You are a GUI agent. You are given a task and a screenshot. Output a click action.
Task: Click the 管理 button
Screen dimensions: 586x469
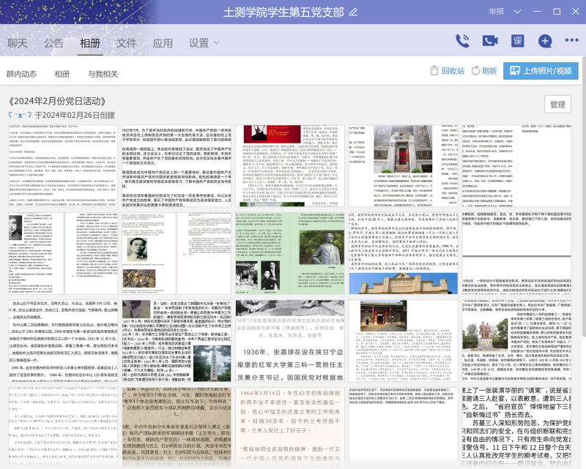557,105
